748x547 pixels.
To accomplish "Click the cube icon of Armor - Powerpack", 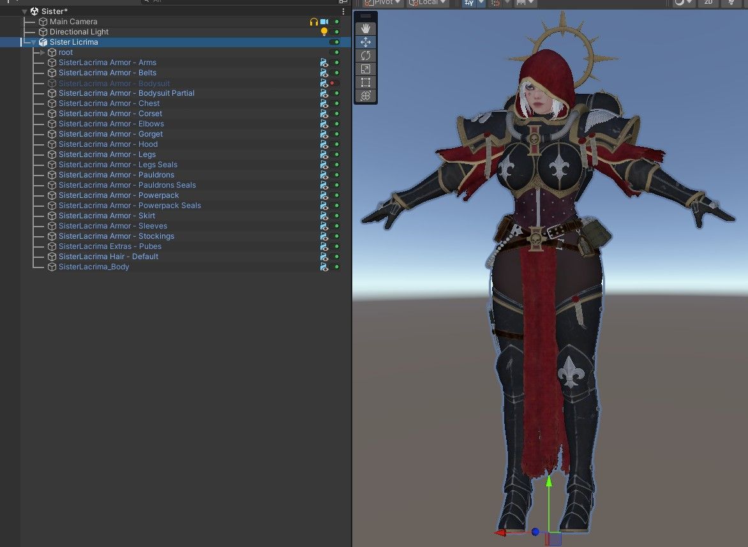I will click(x=52, y=195).
